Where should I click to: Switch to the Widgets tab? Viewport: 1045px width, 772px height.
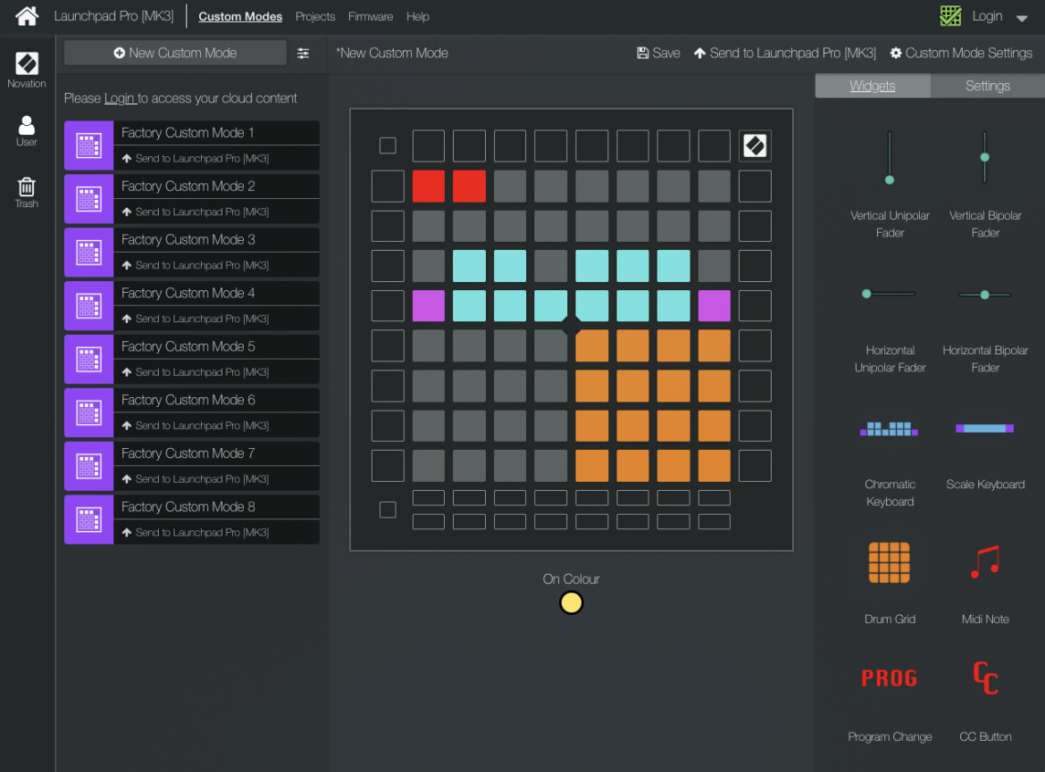coord(873,86)
